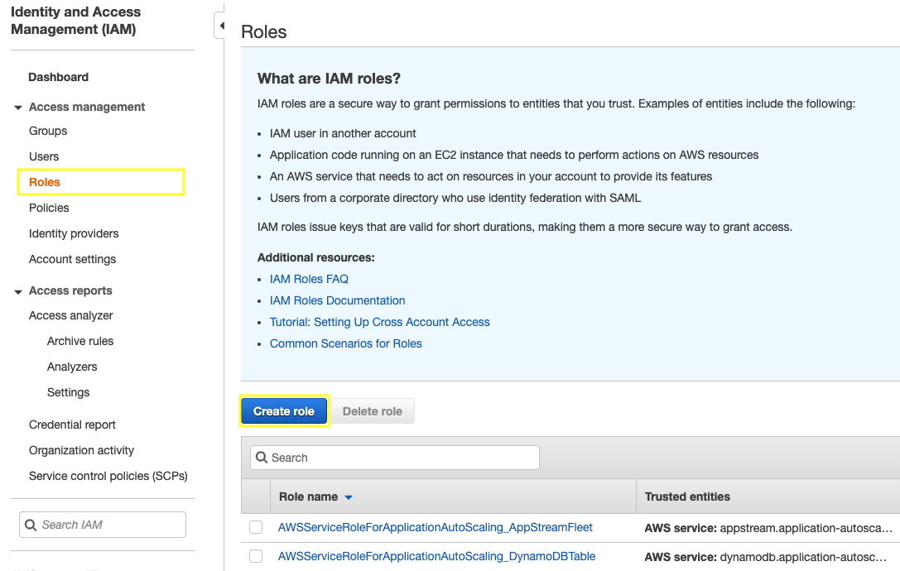Open the AWSServiceRoleForApplicationAutoScaling_DynamoDBTable role
900x571 pixels.
[x=437, y=556]
